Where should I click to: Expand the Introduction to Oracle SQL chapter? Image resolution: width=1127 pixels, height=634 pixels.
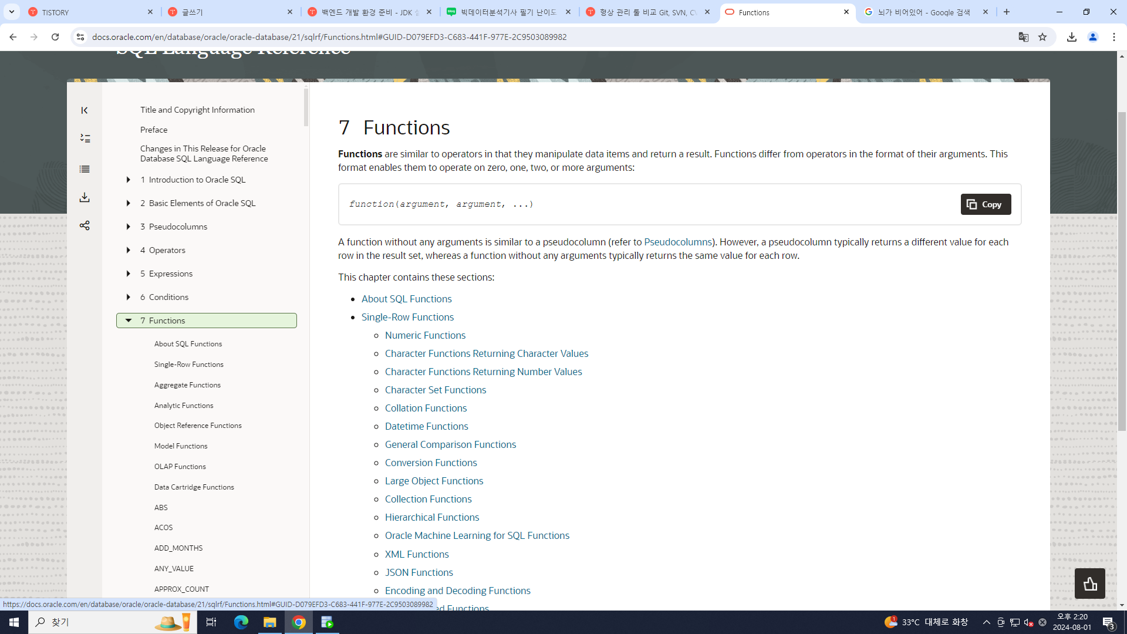[x=128, y=180]
